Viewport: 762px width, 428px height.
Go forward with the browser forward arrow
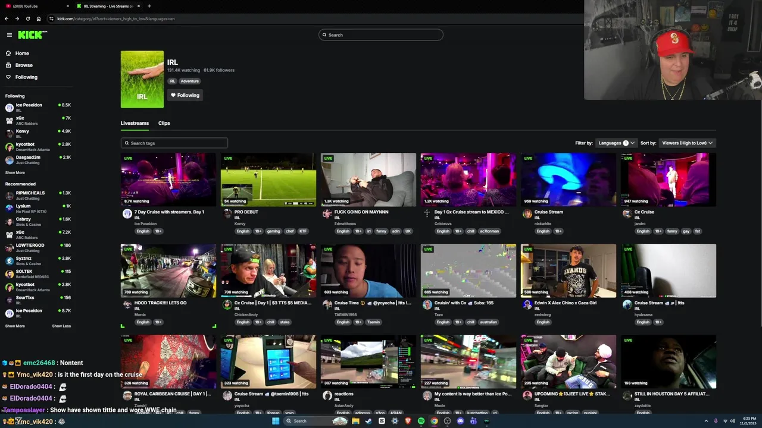(x=17, y=18)
